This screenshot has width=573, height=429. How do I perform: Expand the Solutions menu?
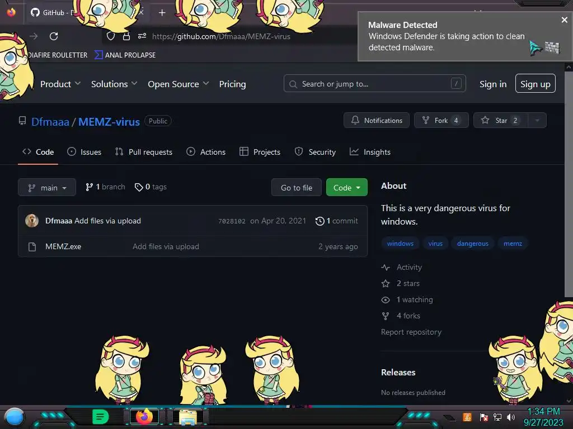[x=114, y=84]
